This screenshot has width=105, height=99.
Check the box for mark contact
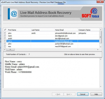click(5, 36)
